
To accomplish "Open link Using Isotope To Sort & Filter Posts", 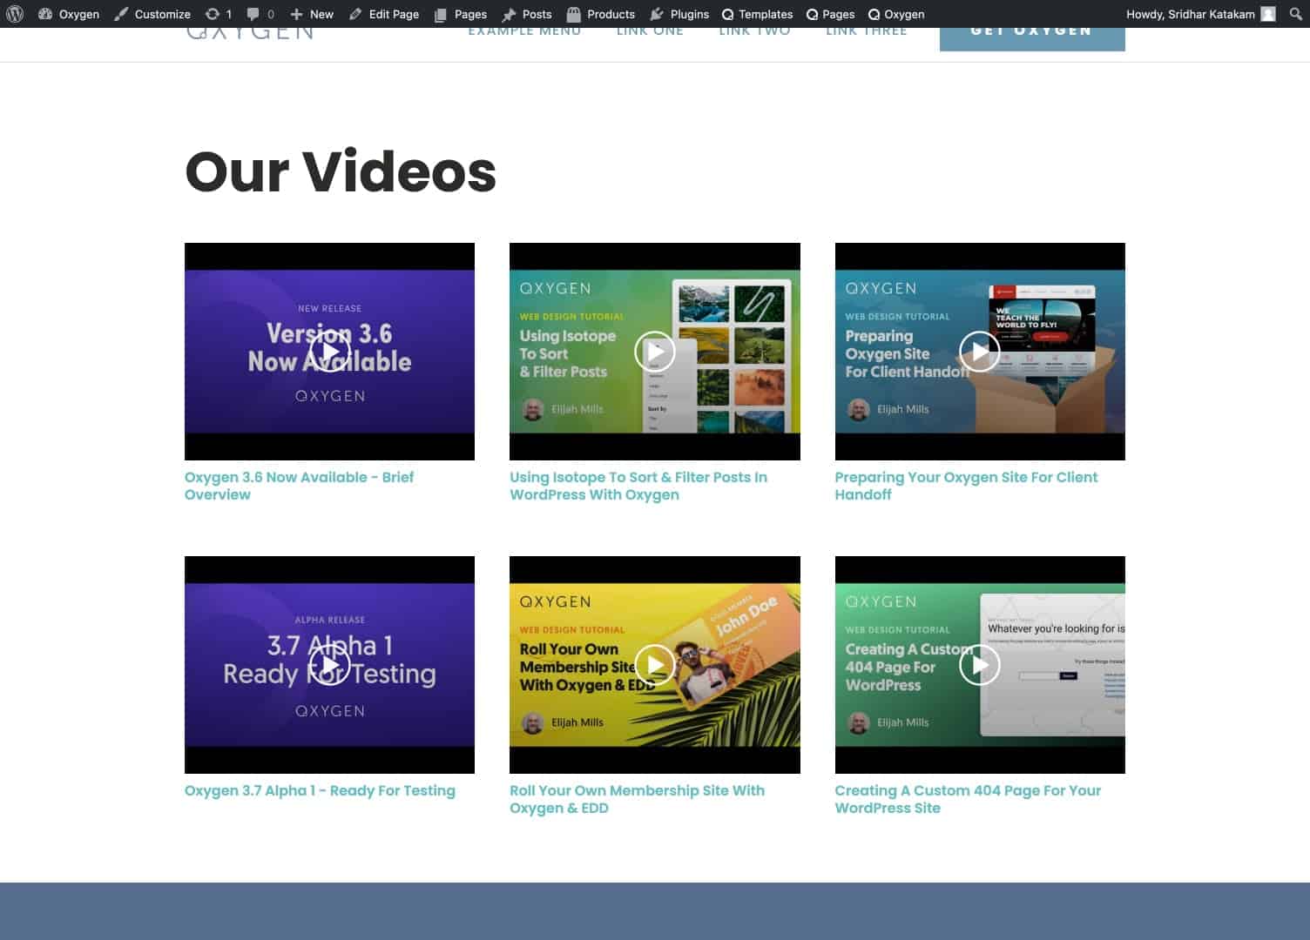I will coord(638,486).
